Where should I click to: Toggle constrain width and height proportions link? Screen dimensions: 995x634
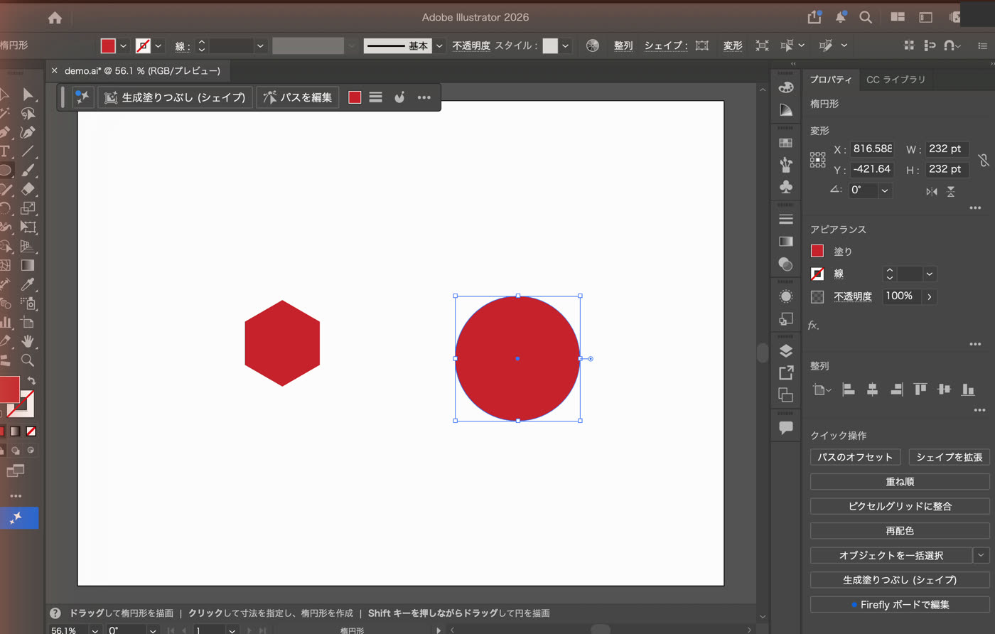tap(984, 159)
